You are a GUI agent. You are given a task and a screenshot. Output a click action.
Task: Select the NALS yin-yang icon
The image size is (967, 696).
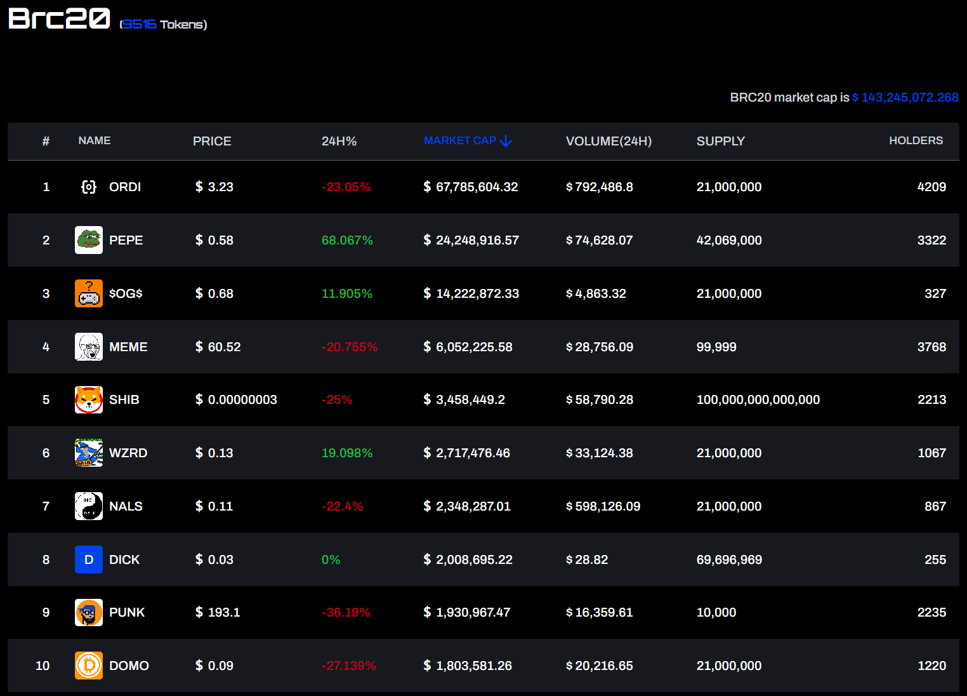coord(89,506)
